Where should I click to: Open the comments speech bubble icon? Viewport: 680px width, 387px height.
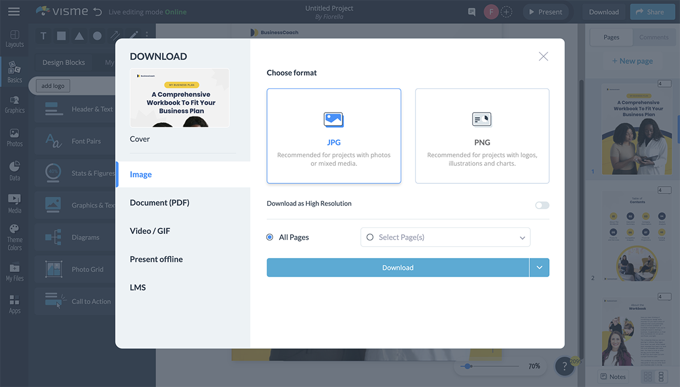pyautogui.click(x=471, y=12)
